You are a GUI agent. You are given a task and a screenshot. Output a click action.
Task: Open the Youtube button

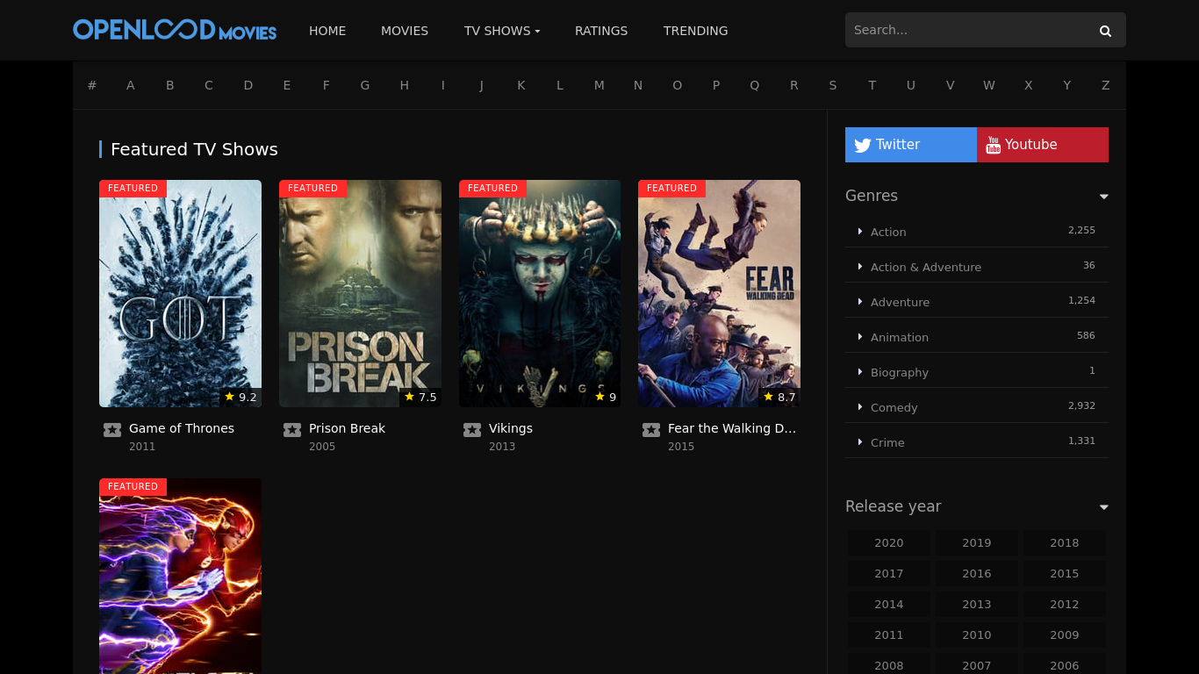tap(1043, 145)
